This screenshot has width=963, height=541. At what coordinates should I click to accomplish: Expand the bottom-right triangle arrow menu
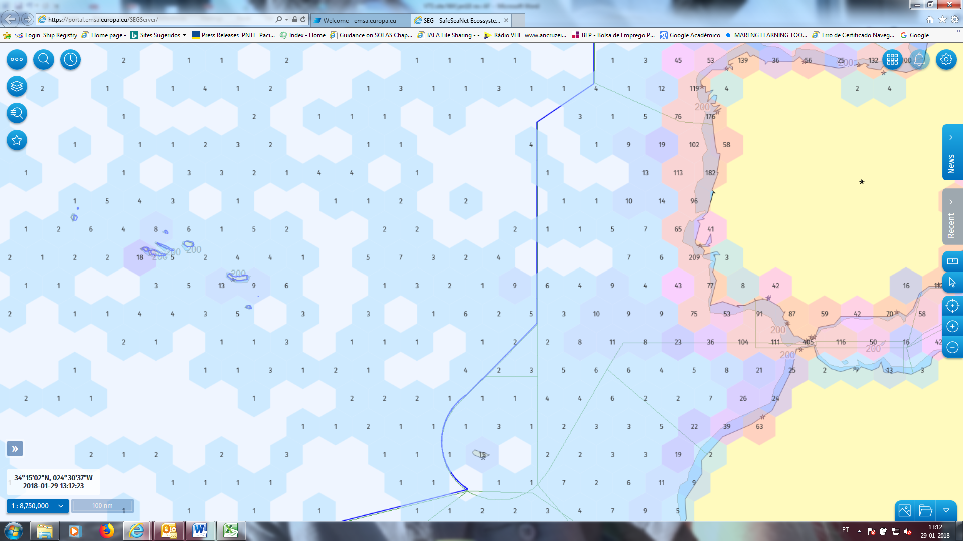946,510
